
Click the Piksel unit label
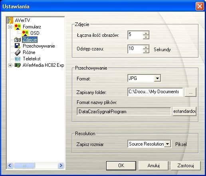pos(181,144)
